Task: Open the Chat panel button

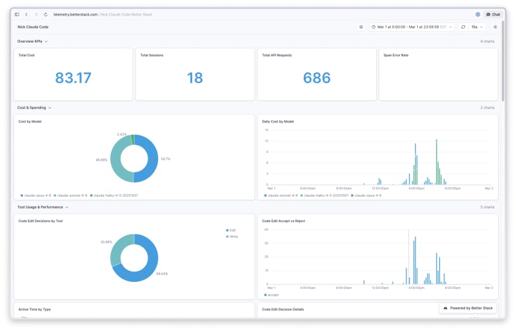Action: pyautogui.click(x=493, y=14)
